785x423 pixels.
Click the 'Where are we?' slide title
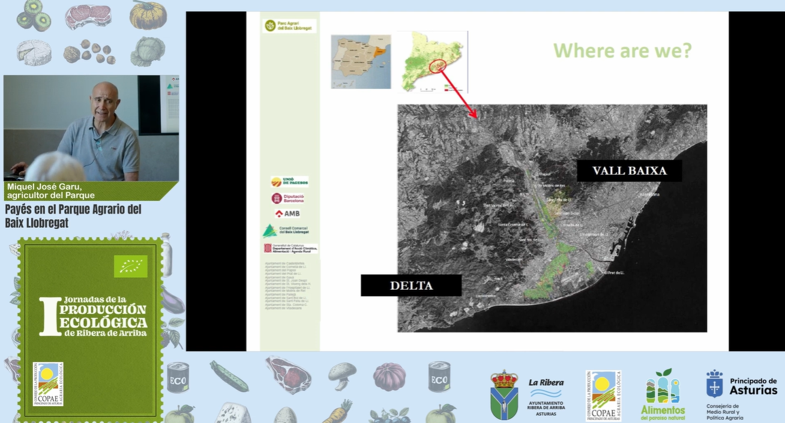coord(622,50)
